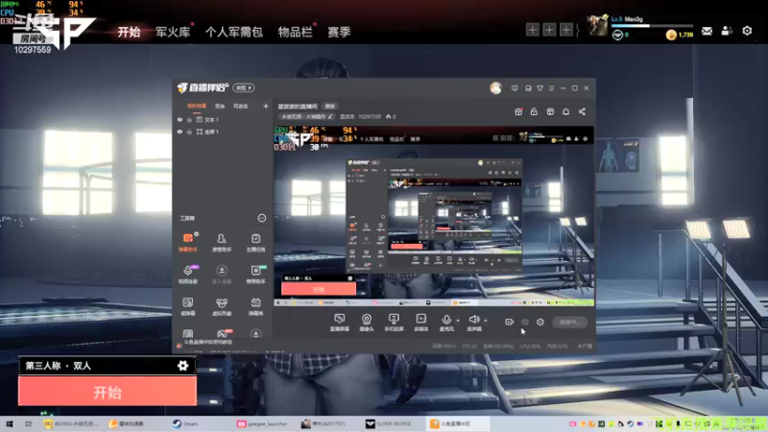Expand the speaker volume arrow
Viewport: 768px width, 432px height.
click(486, 321)
